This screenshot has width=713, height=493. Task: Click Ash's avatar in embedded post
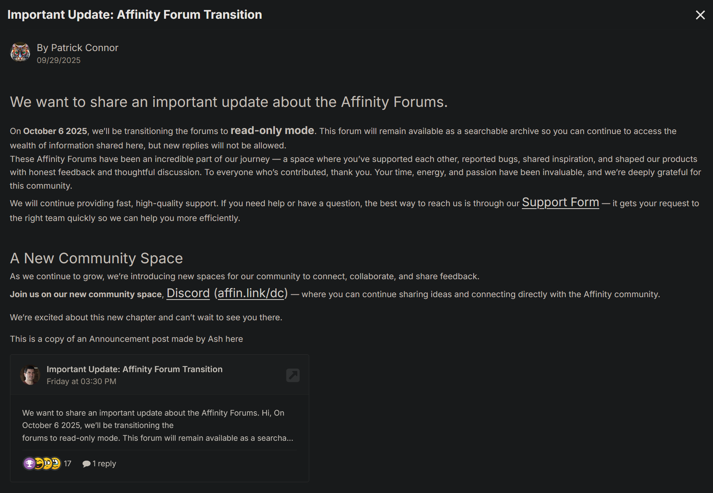coord(30,375)
